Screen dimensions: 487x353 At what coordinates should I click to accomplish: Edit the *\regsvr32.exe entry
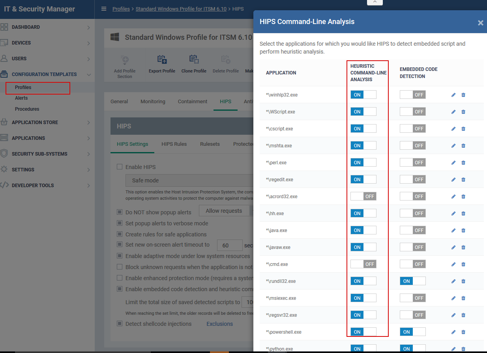point(453,315)
